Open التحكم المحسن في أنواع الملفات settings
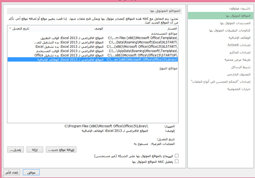The width and height of the screenshot is (255, 178). coord(221,82)
